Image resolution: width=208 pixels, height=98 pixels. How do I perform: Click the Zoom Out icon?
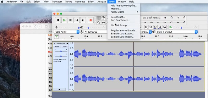point(151,27)
